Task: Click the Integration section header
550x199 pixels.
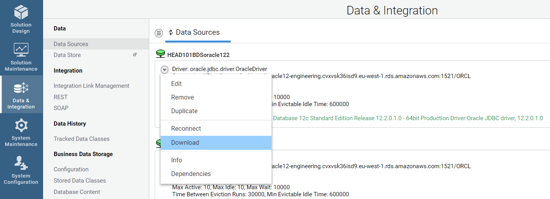Action: click(x=68, y=71)
